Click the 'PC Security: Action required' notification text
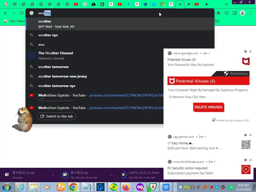The width and height of the screenshot is (256, 192). tap(187, 168)
